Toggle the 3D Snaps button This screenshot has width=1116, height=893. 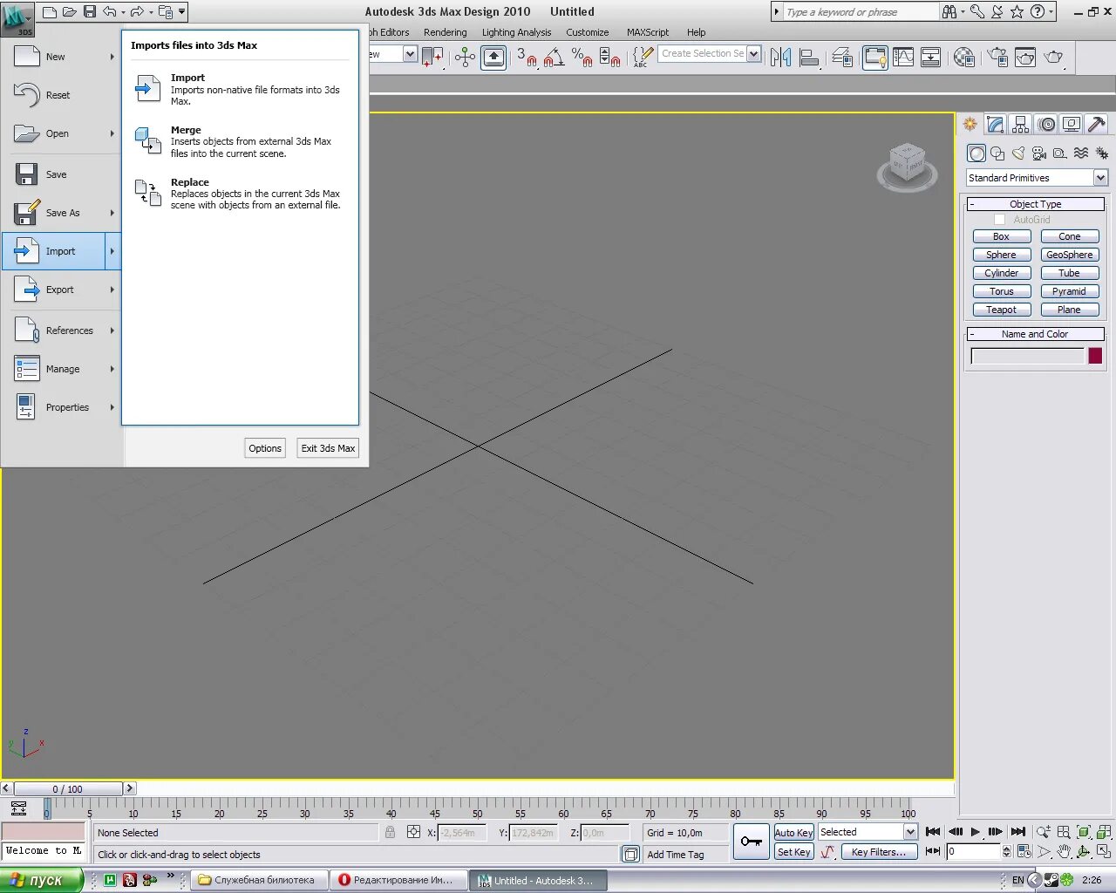(x=527, y=58)
